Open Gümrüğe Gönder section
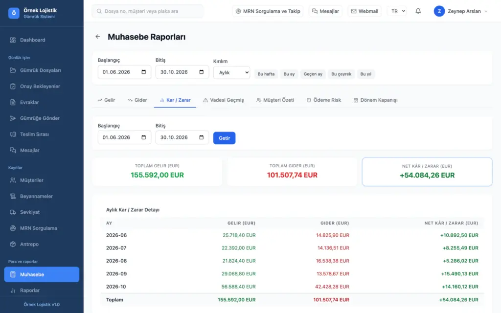The image size is (501, 313). (x=42, y=118)
